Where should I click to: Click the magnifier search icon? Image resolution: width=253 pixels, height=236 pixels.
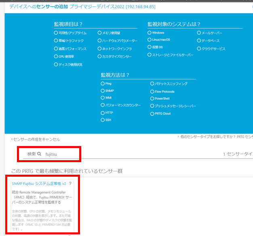pos(39,154)
